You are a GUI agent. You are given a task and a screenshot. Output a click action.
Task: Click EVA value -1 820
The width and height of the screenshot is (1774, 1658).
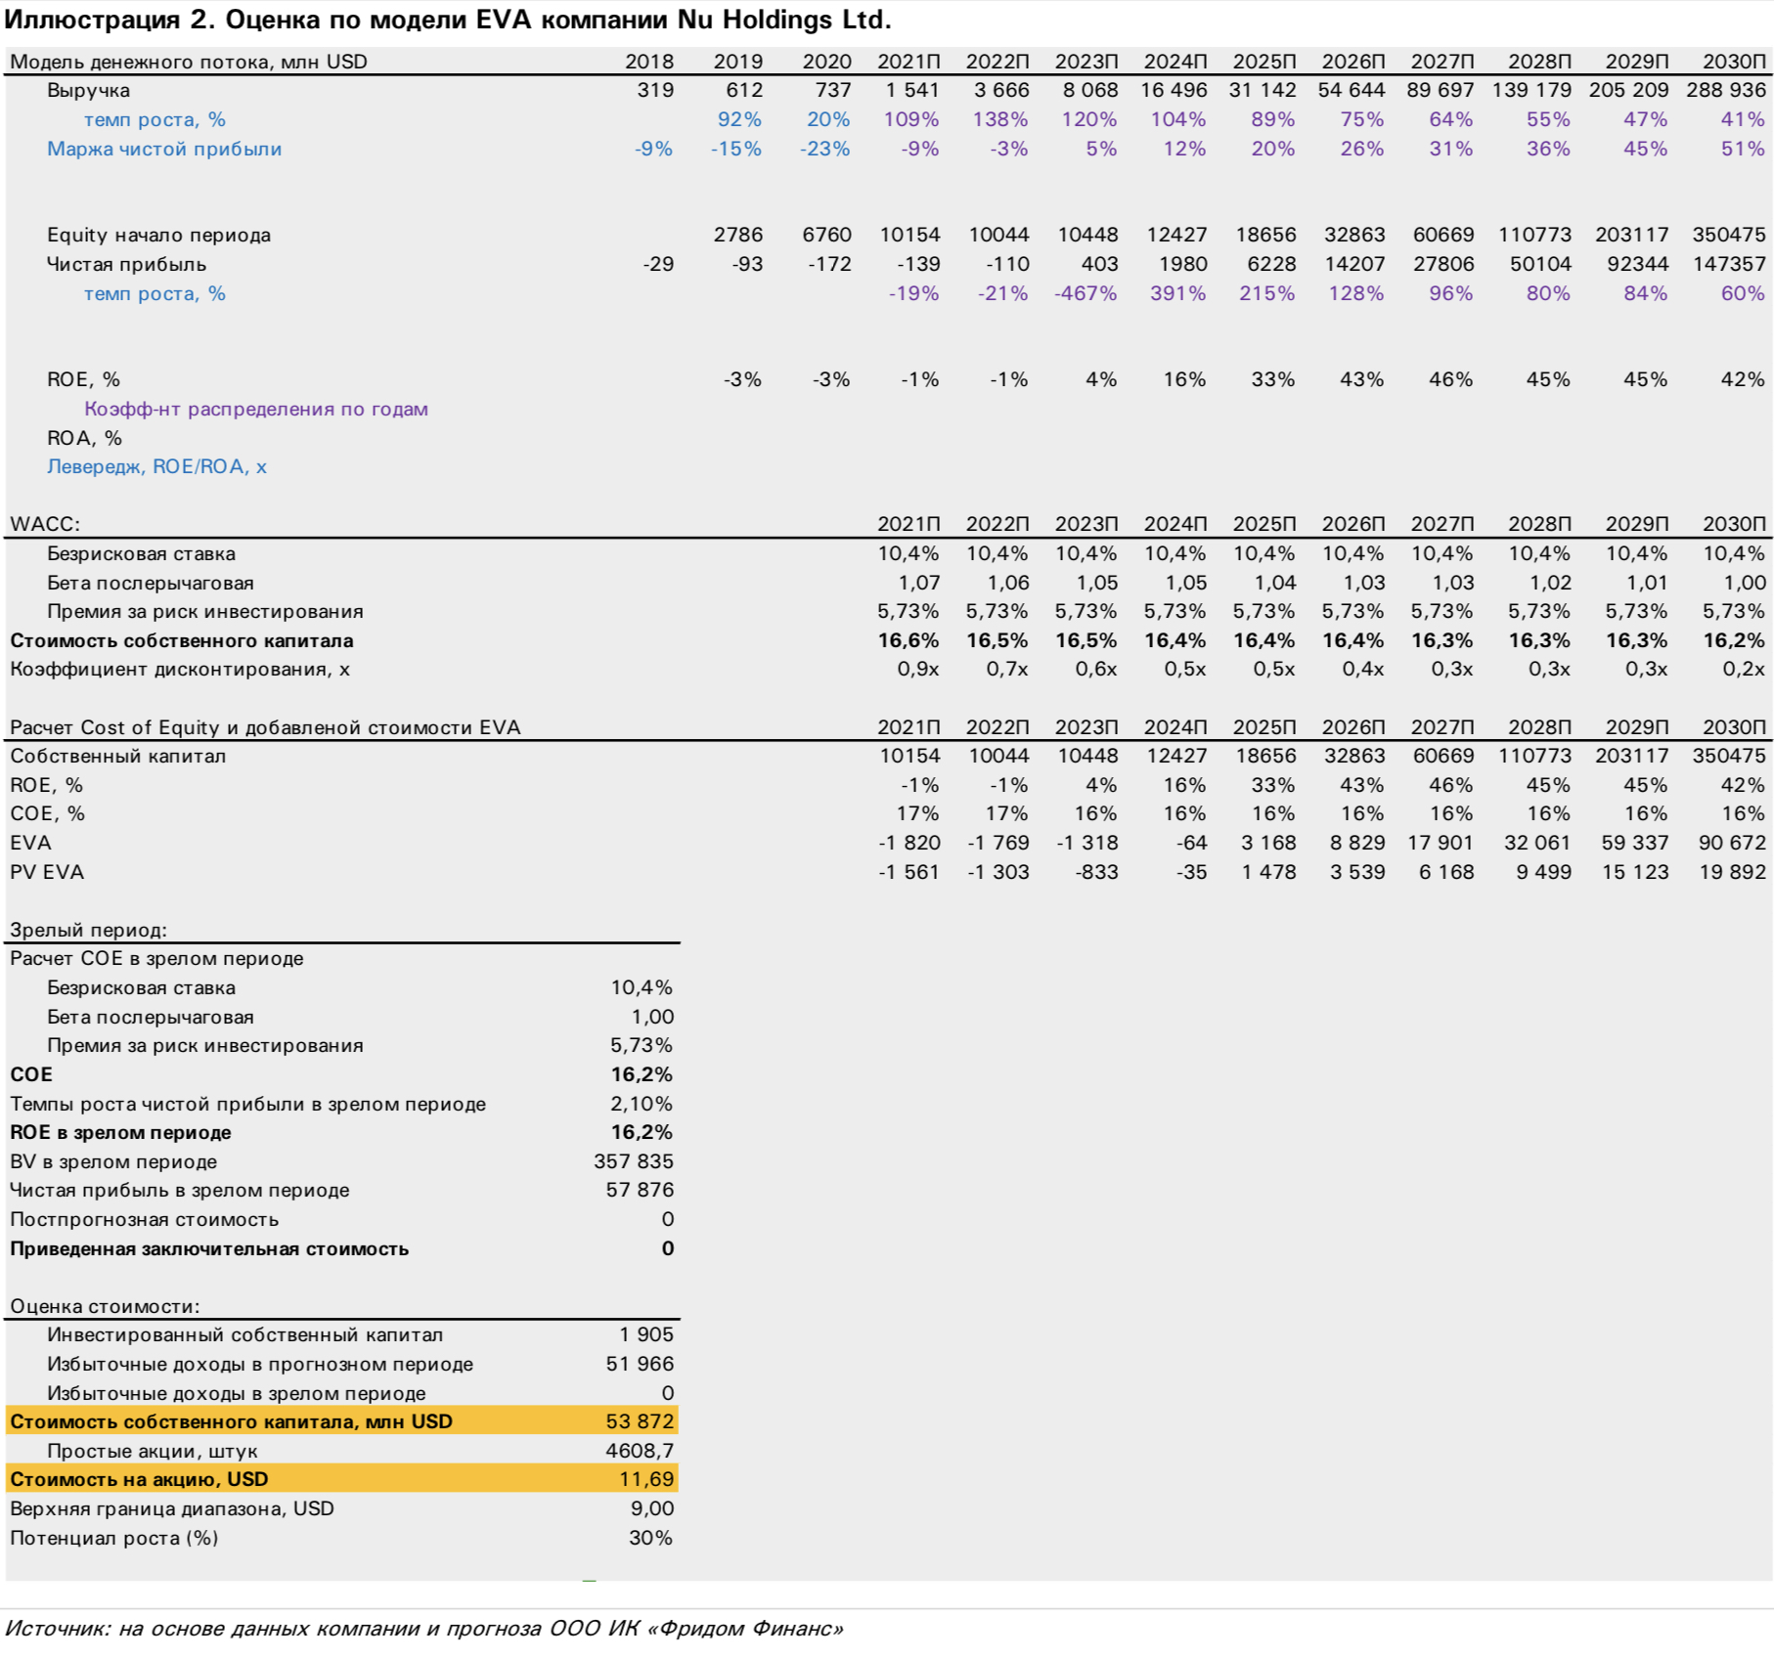pyautogui.click(x=909, y=843)
